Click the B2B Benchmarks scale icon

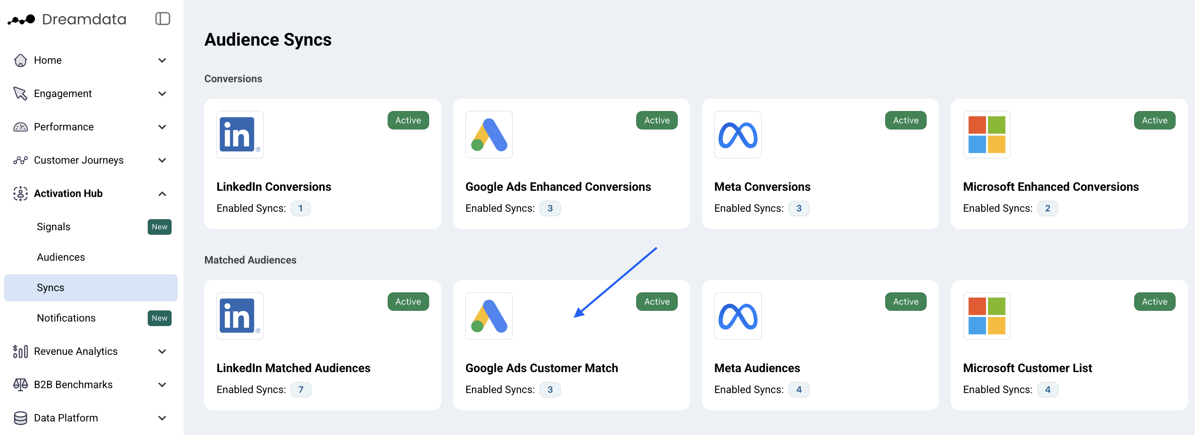tap(21, 385)
